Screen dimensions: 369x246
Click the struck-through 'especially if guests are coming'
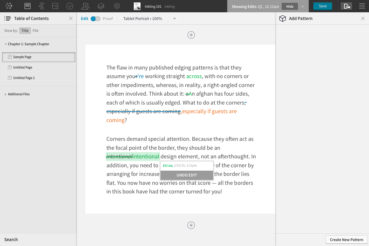[x=144, y=111]
